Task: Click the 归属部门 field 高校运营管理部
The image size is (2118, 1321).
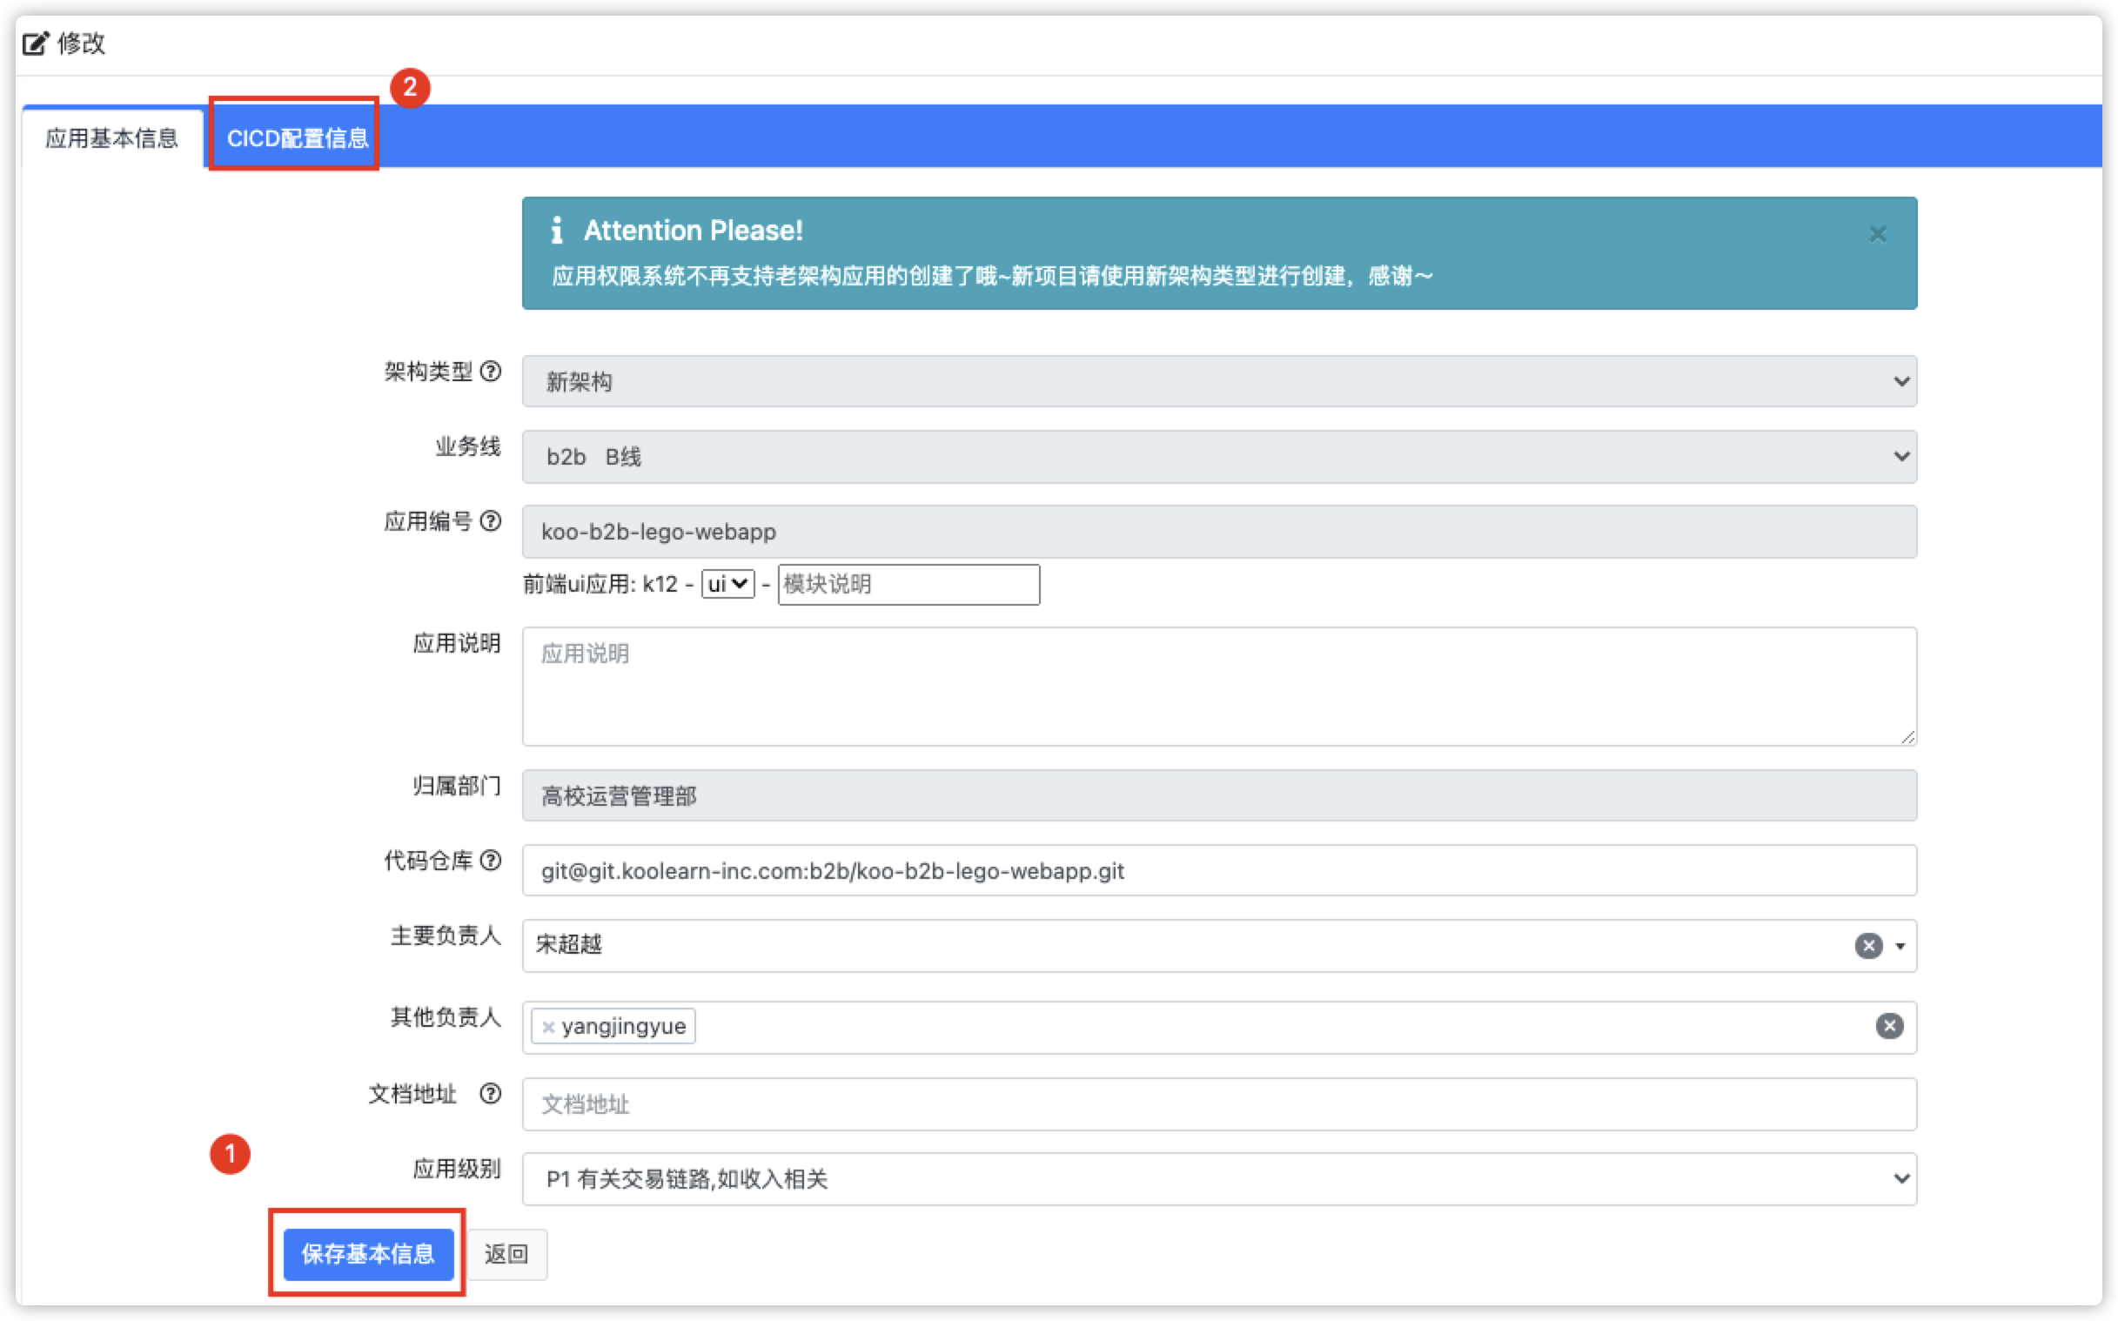Action: point(1219,795)
